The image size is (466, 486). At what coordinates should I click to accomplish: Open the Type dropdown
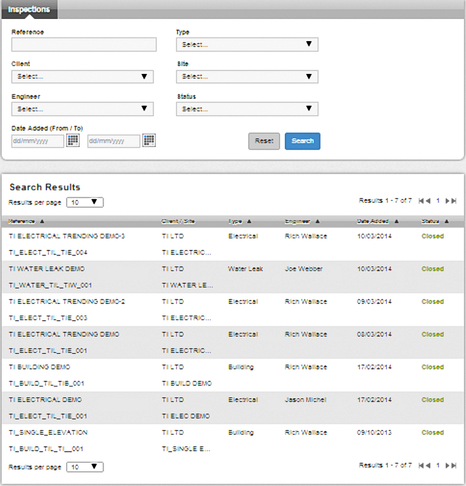tap(247, 44)
